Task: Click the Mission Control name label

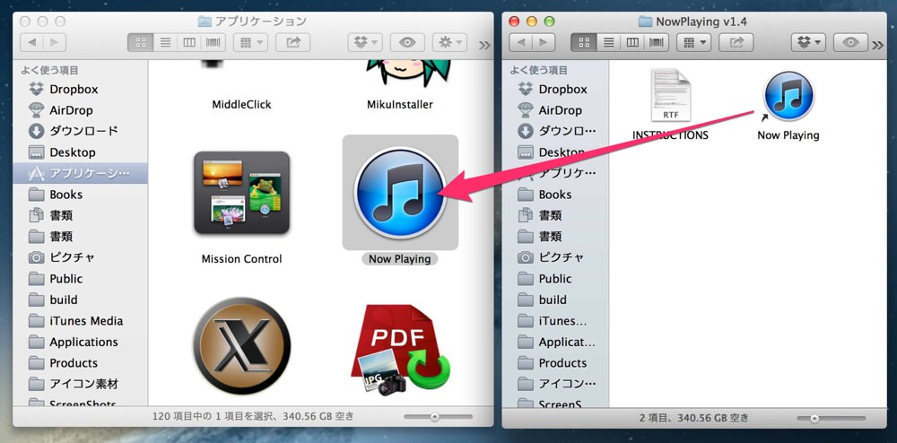Action: point(241,259)
